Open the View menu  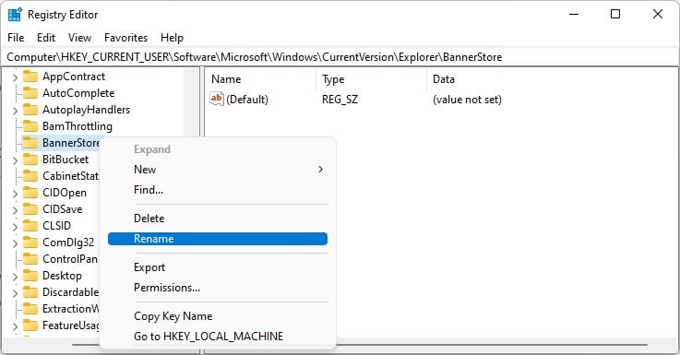tap(79, 38)
